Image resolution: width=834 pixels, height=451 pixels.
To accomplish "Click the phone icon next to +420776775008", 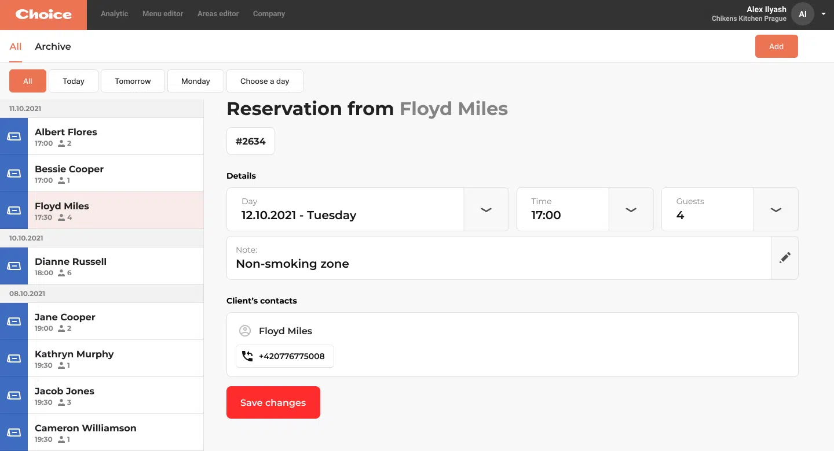I will (247, 356).
